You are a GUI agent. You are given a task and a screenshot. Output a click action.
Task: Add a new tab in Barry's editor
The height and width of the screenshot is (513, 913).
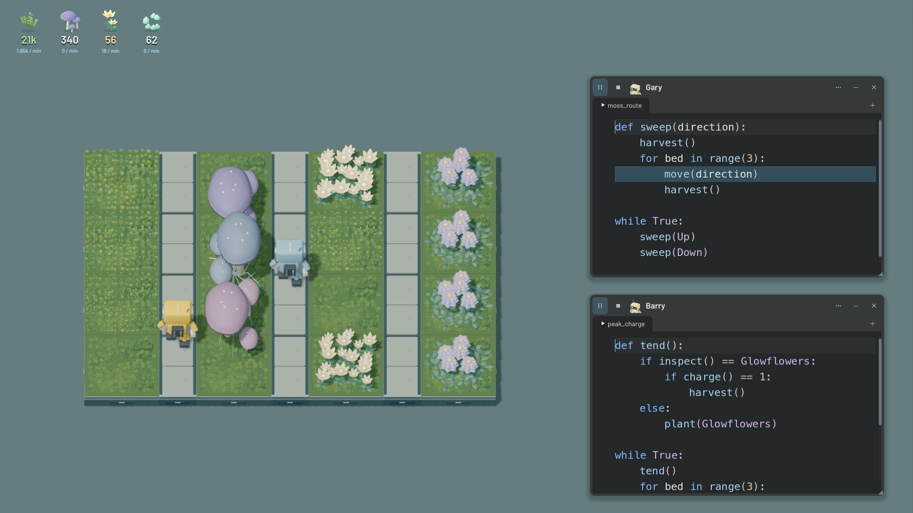pos(873,324)
